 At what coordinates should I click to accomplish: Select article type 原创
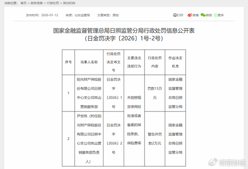pos(115,15)
